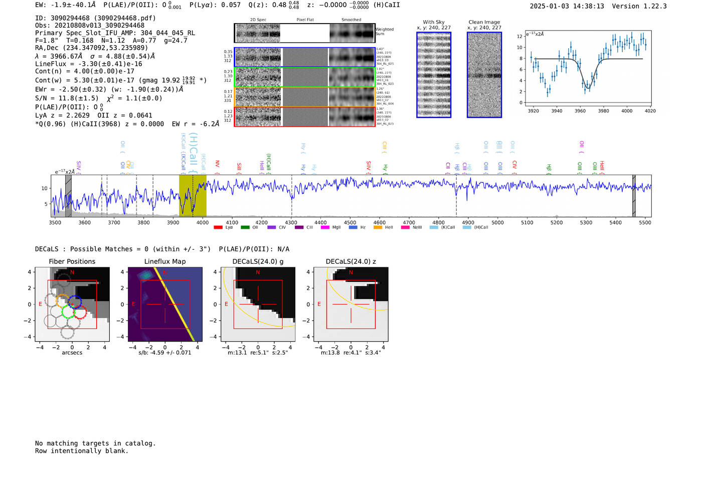Click the green OII legend swatch
The height and width of the screenshot is (478, 702).
click(245, 227)
